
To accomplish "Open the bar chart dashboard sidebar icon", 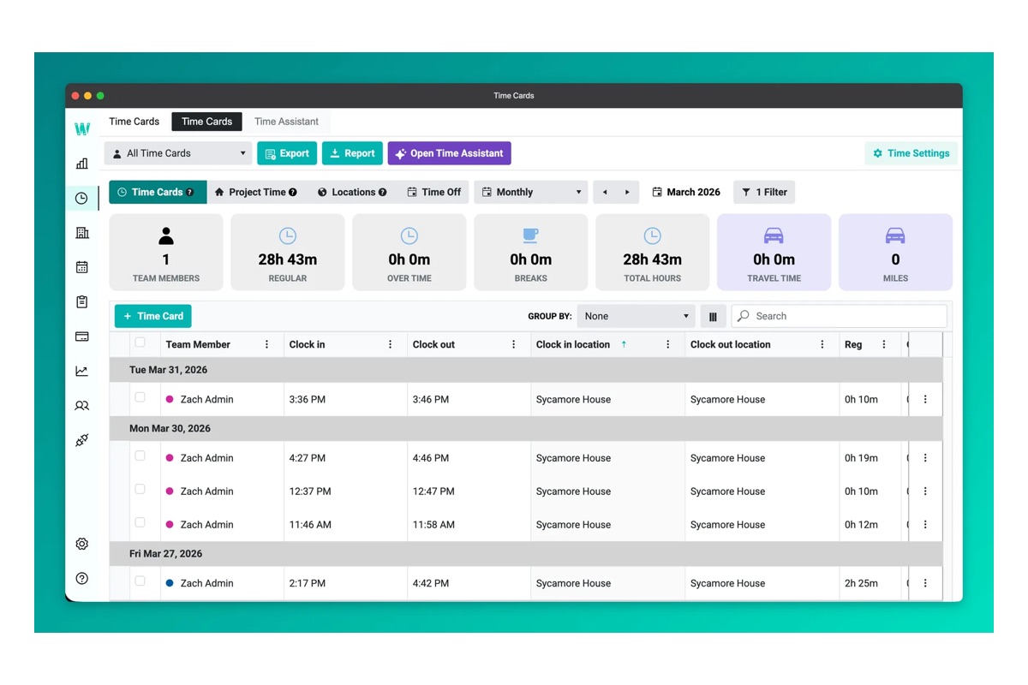I will [x=82, y=164].
